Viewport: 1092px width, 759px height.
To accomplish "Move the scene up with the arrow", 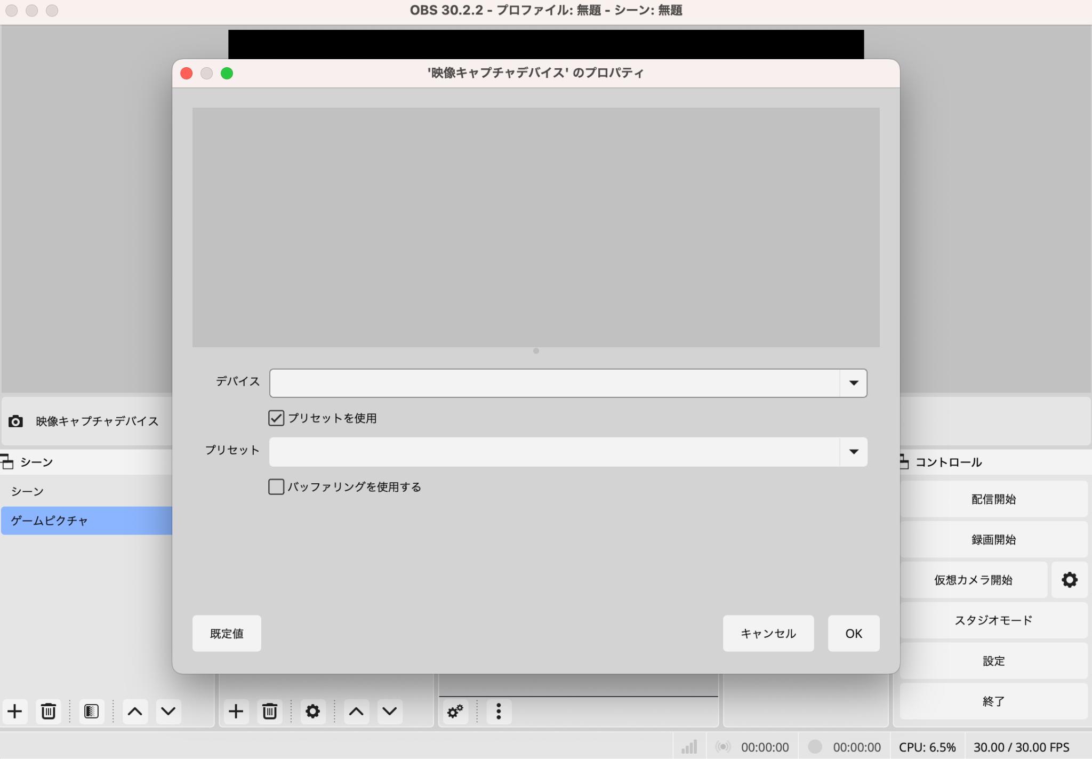I will tap(135, 711).
